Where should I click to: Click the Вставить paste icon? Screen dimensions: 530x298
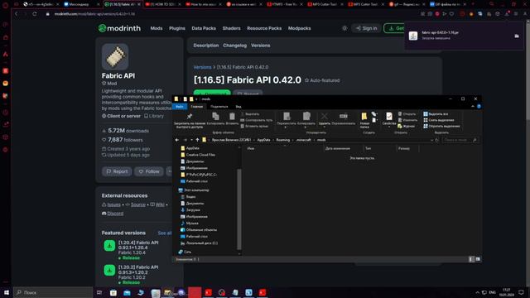point(232,117)
